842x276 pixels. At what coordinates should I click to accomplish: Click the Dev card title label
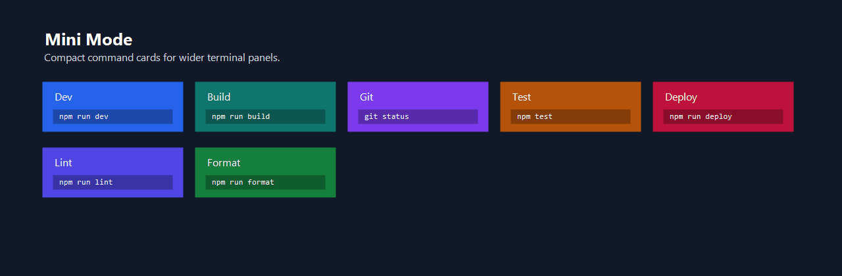[x=63, y=97]
